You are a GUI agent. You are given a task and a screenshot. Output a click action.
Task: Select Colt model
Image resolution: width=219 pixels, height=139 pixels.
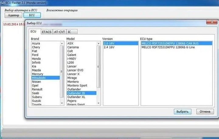click(82, 51)
